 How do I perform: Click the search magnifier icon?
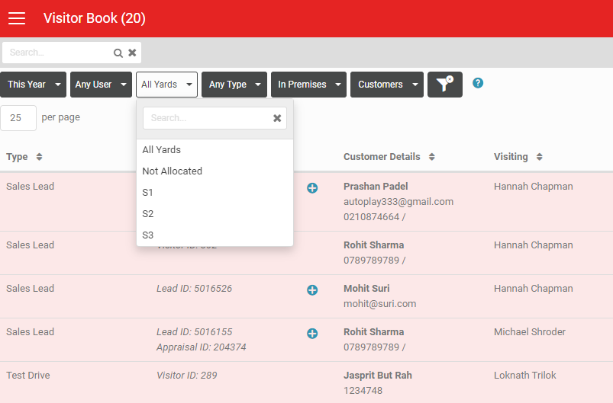coord(118,53)
